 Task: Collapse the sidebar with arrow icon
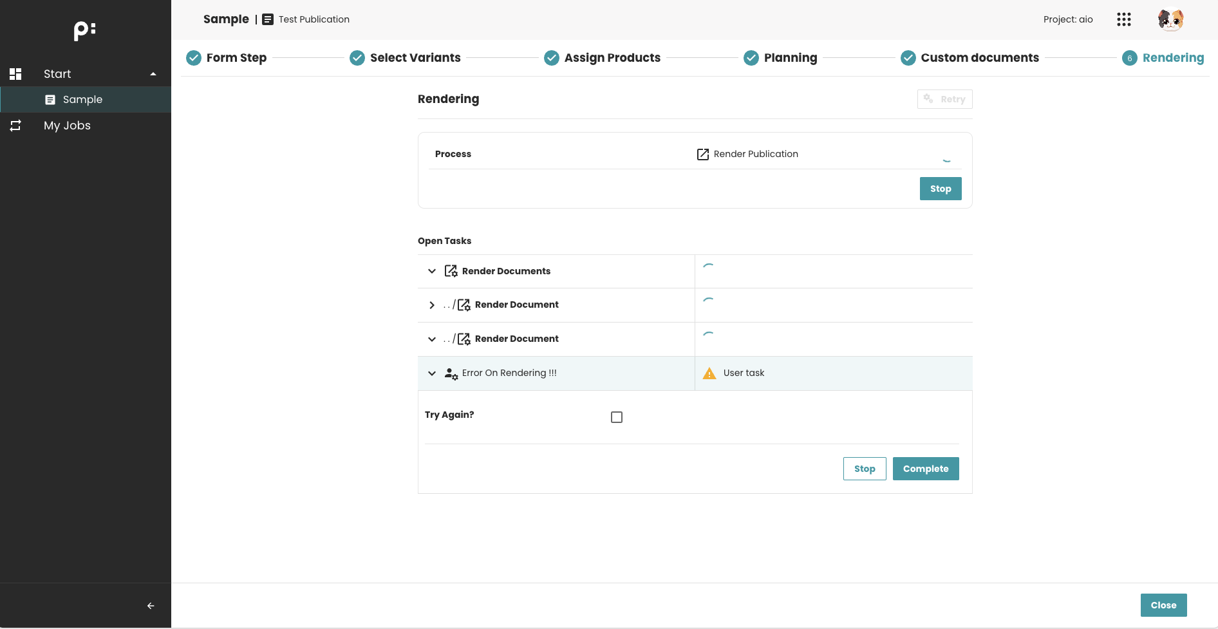point(151,606)
